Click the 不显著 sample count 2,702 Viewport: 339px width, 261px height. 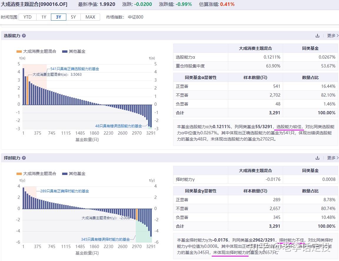click(275, 95)
